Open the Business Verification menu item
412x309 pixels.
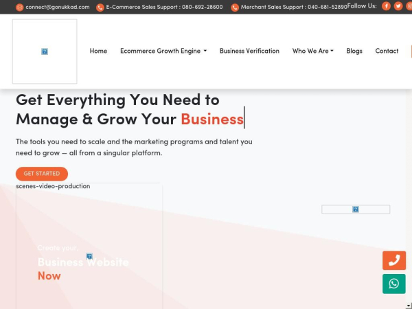click(249, 51)
